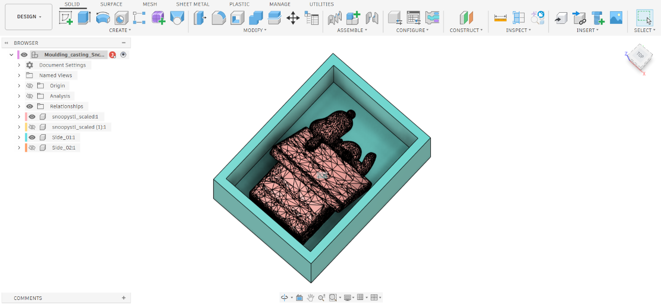Click Configure Model icon
Viewport: 661px width, 305px height.
pyautogui.click(x=395, y=18)
